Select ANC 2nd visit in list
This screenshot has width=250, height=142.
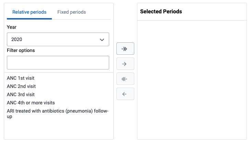pyautogui.click(x=21, y=86)
